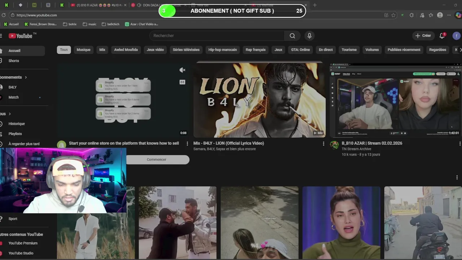Unmute the Shopify ad preview
The width and height of the screenshot is (462, 260).
pos(182,70)
